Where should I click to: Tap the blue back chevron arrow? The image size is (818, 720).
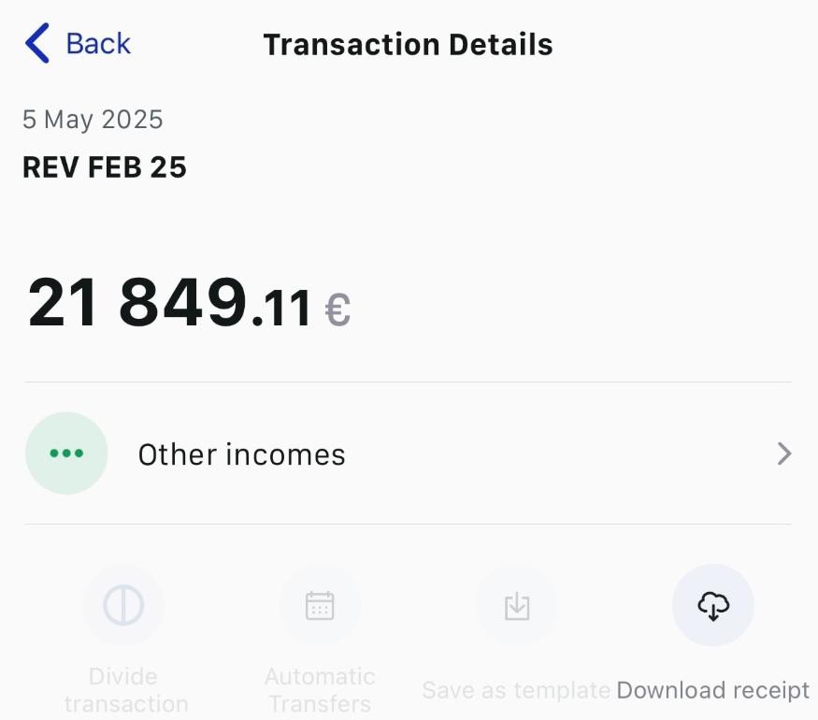[x=37, y=44]
